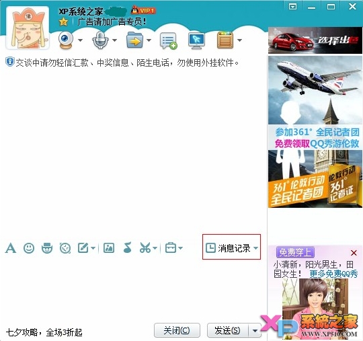The width and height of the screenshot is (363, 341).
Task: Open the 更多免费QQ秀 link
Action: [333, 274]
